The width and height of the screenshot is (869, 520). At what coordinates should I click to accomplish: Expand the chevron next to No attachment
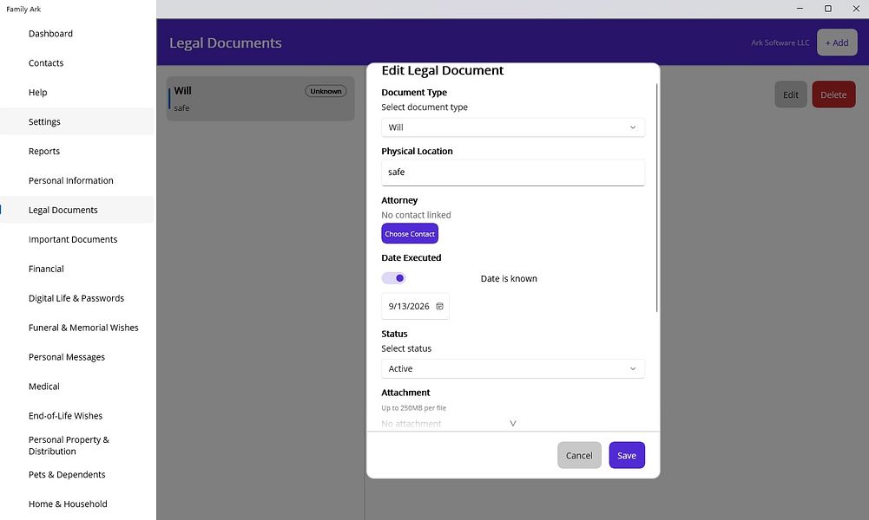[513, 424]
